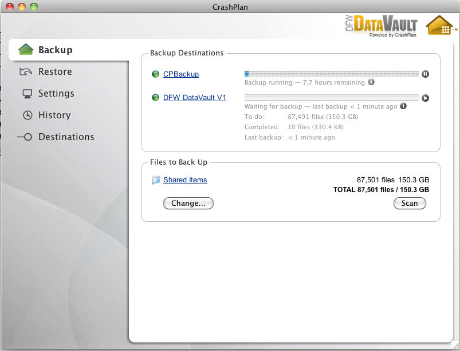Click the Change... button
Image resolution: width=460 pixels, height=351 pixels.
(x=188, y=203)
